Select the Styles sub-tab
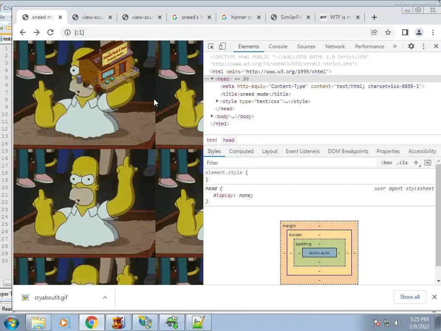The width and height of the screenshot is (441, 331). 214,151
